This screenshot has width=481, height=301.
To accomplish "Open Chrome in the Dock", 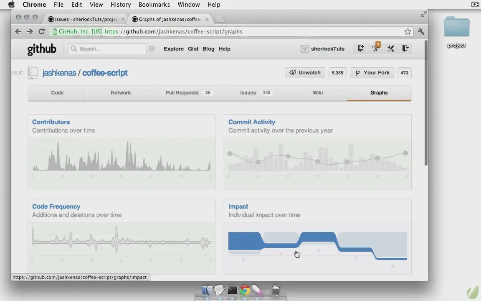I will (245, 290).
